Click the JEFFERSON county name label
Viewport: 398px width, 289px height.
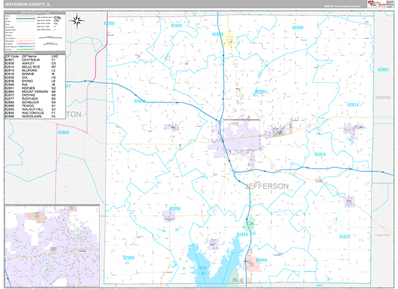point(267,186)
